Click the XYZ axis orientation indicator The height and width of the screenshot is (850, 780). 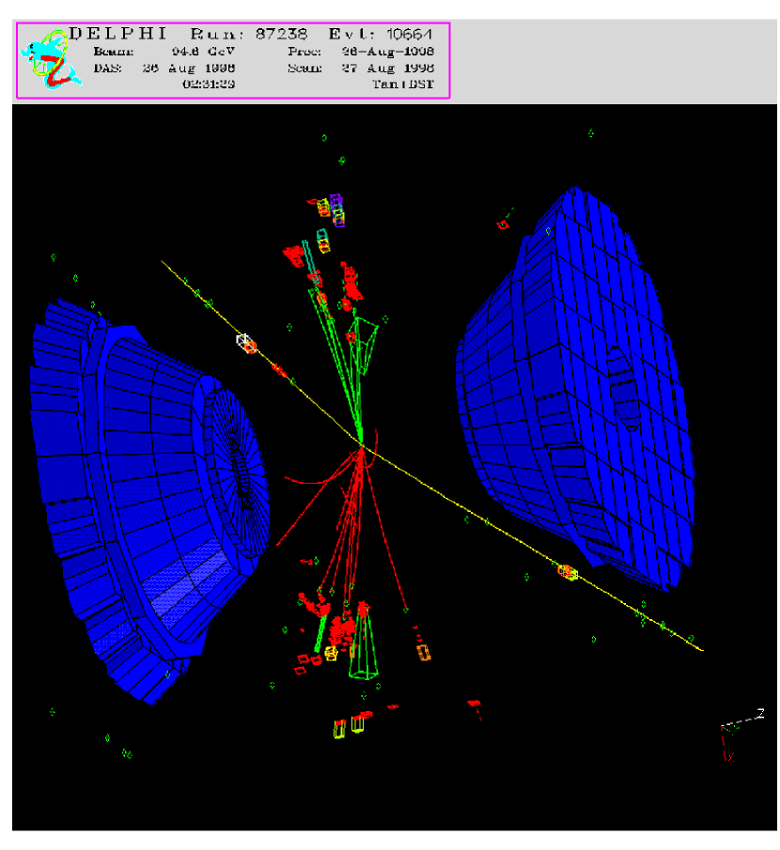[x=738, y=733]
